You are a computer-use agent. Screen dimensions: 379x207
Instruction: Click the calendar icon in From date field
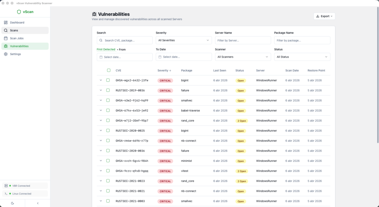pos(101,57)
